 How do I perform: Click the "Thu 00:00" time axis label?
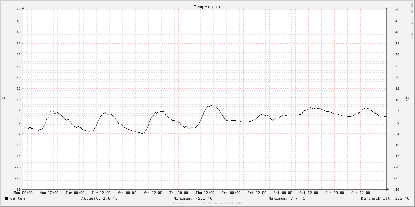(x=179, y=193)
